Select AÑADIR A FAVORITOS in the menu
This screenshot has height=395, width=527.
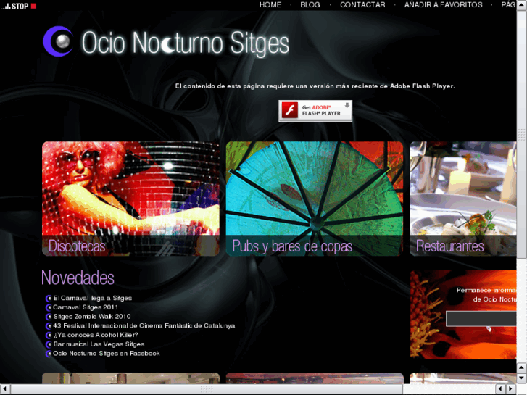(444, 4)
